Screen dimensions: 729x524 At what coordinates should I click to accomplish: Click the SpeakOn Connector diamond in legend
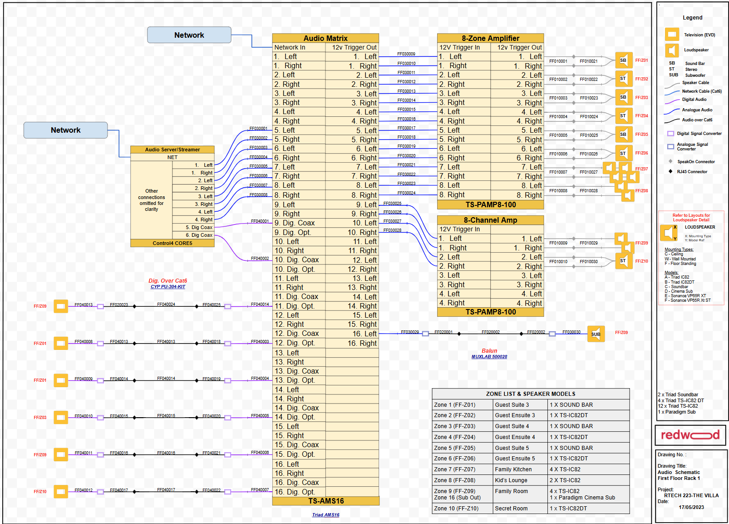670,161
